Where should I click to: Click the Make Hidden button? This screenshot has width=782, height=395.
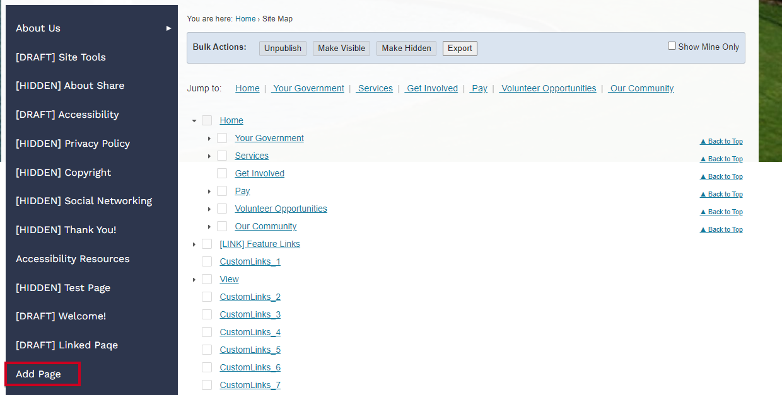coord(406,49)
